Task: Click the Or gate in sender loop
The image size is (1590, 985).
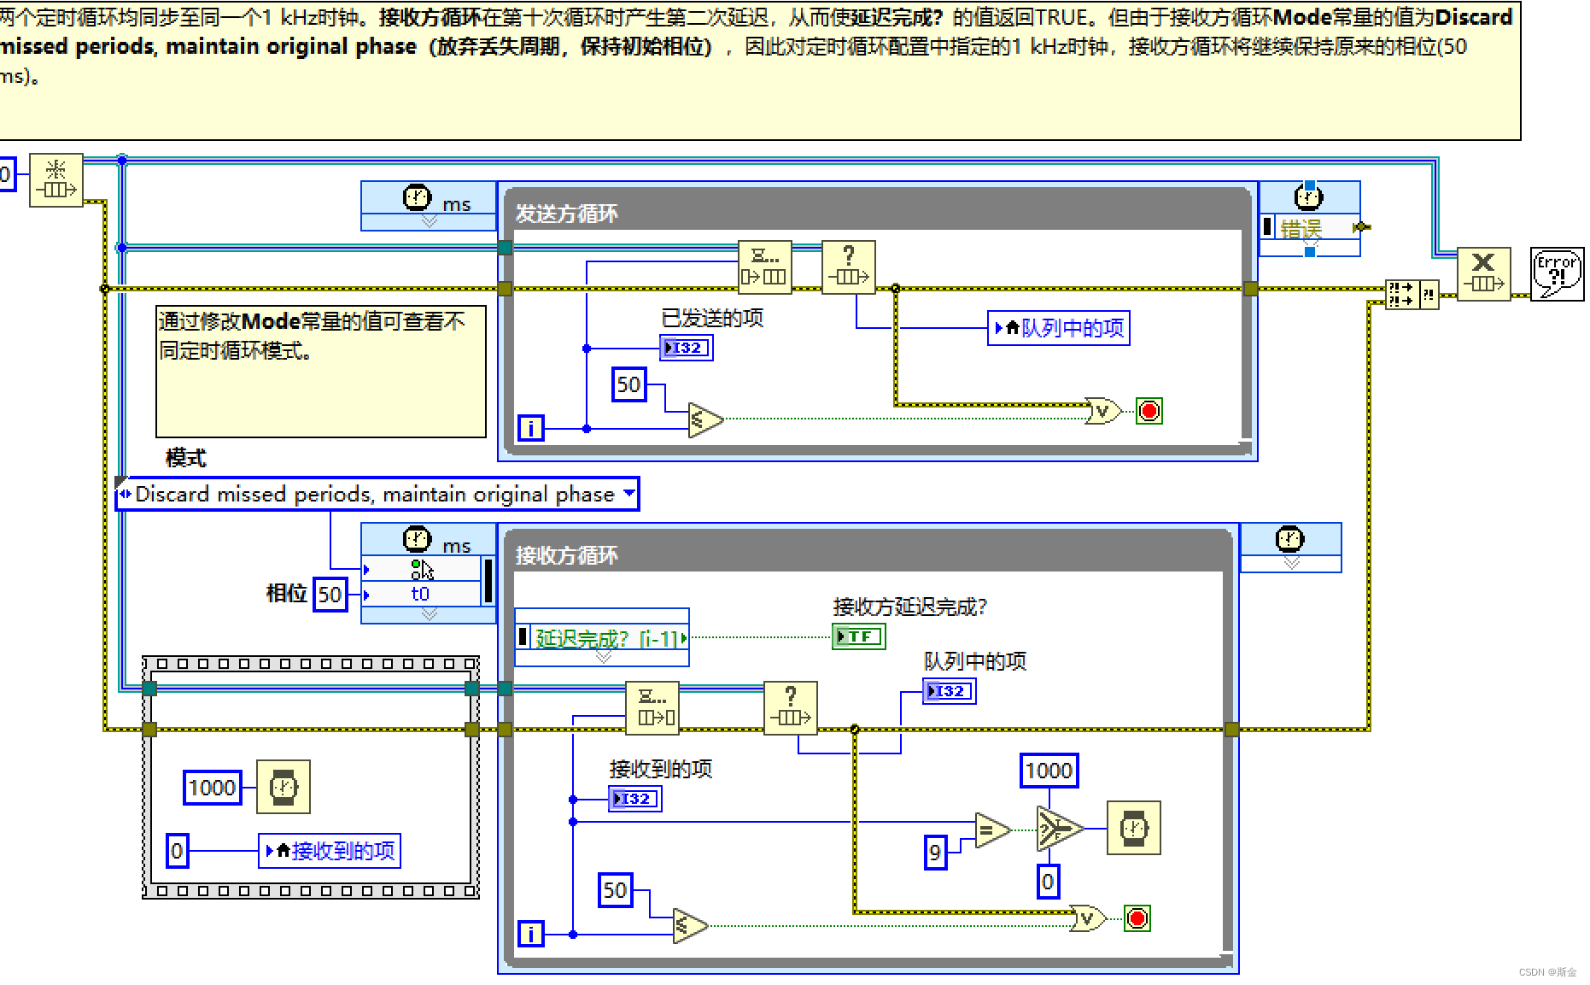Action: click(x=1102, y=411)
